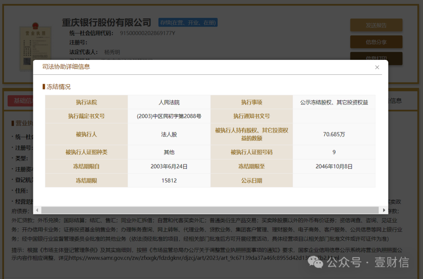This screenshot has height=279, width=423.
Task: Close the 司法协助详细信息 dialog
Action: (x=377, y=67)
